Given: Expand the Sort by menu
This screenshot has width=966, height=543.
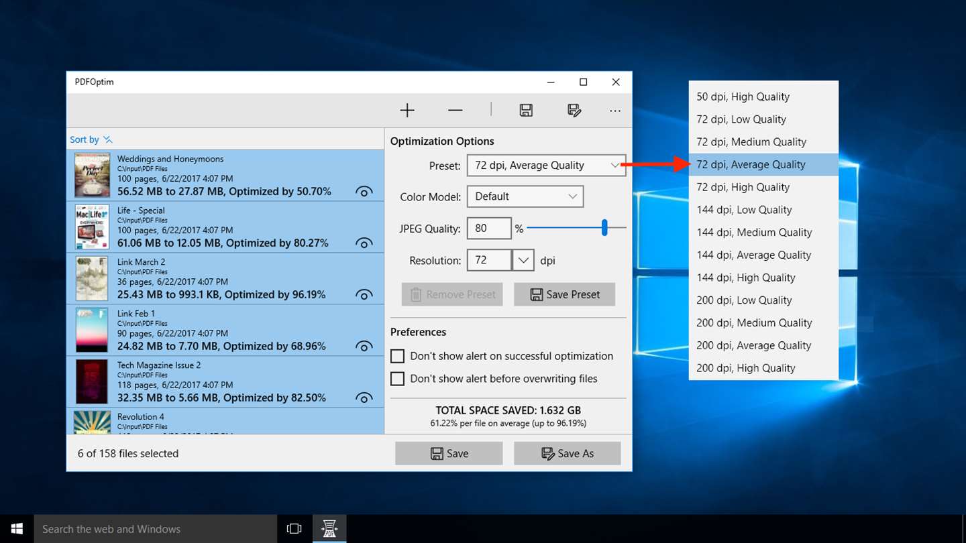Looking at the screenshot, I should click(x=91, y=139).
